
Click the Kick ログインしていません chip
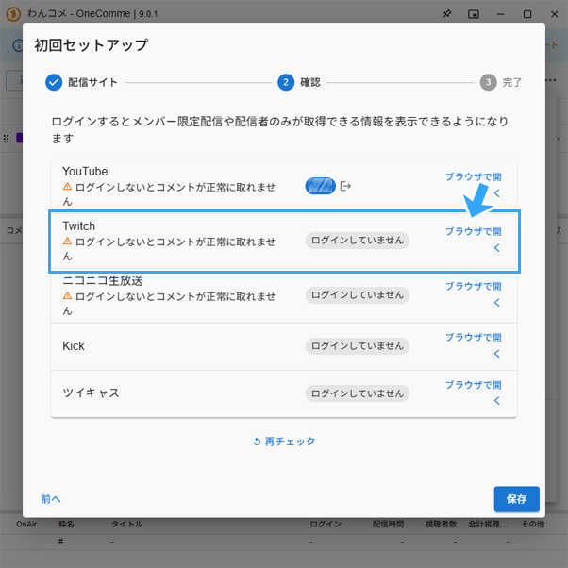click(358, 346)
